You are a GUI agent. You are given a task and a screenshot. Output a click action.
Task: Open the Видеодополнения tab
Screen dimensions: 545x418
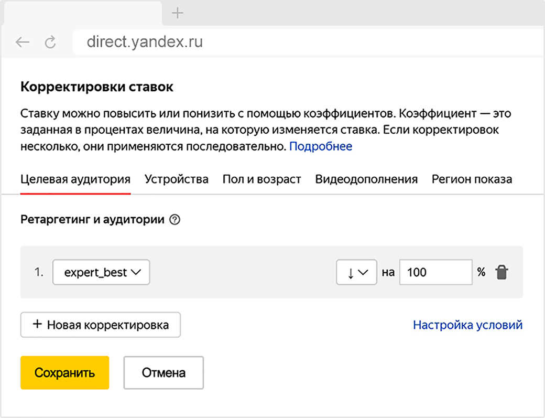click(x=366, y=179)
